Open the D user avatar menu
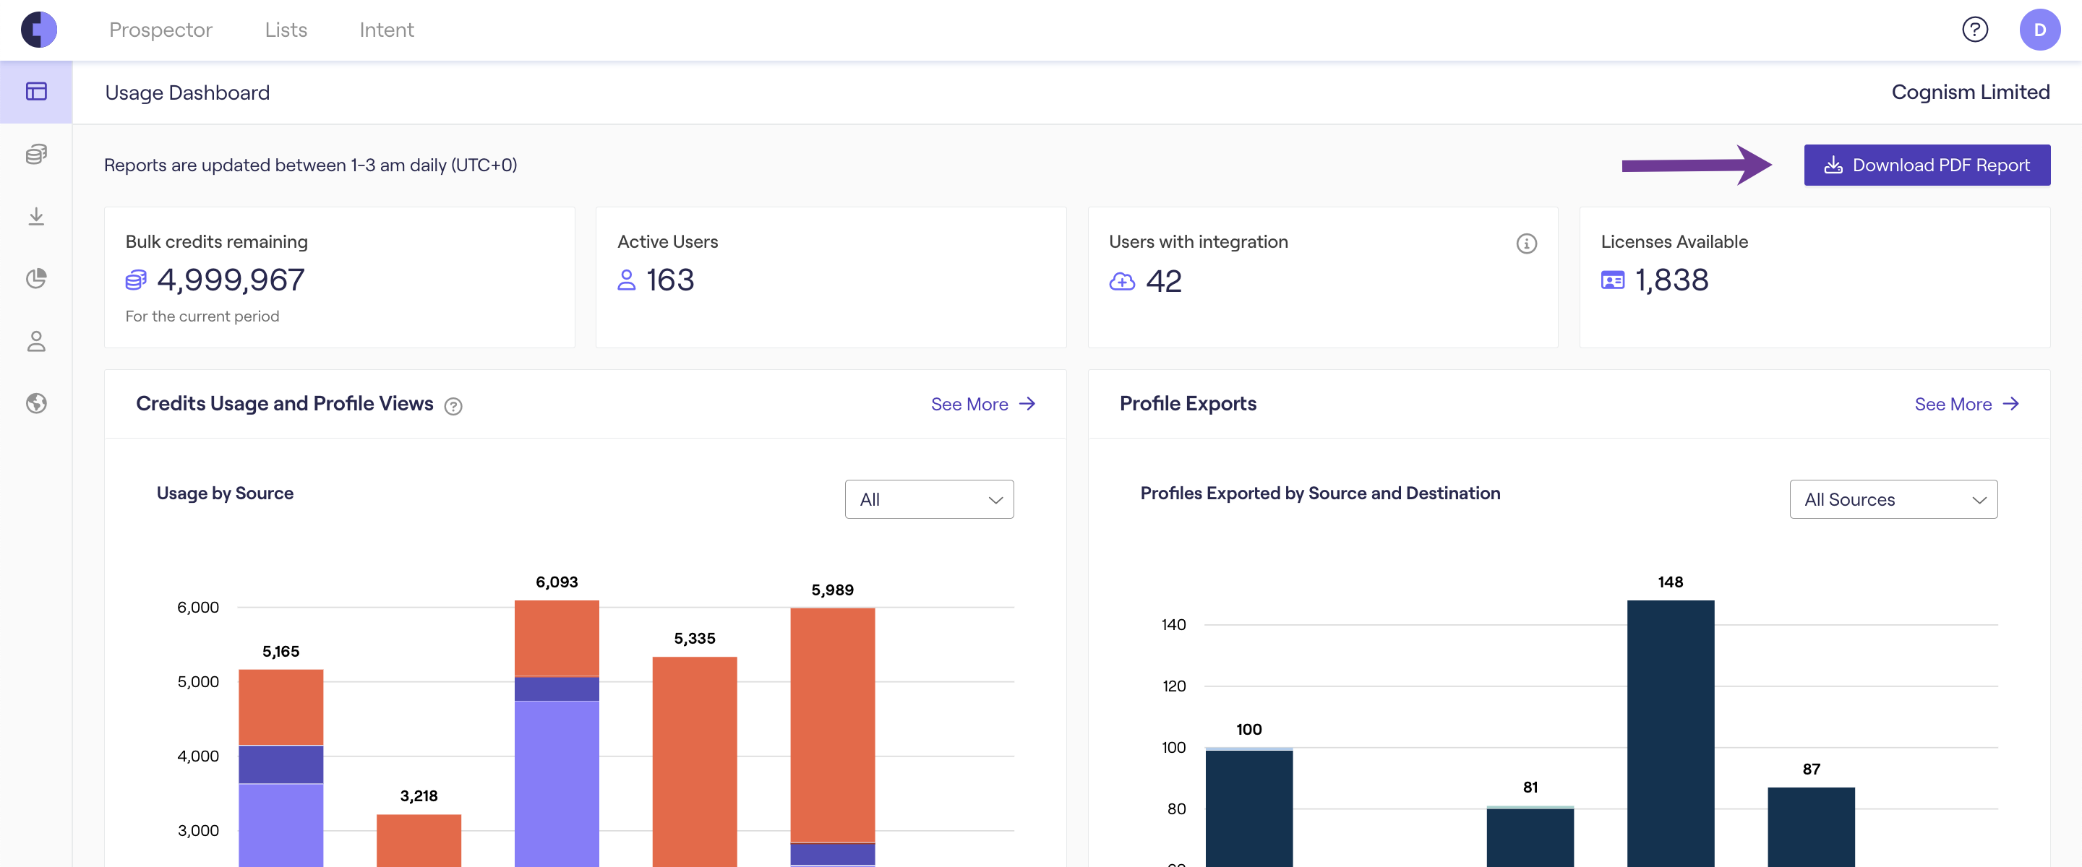The height and width of the screenshot is (867, 2082). [x=2039, y=30]
